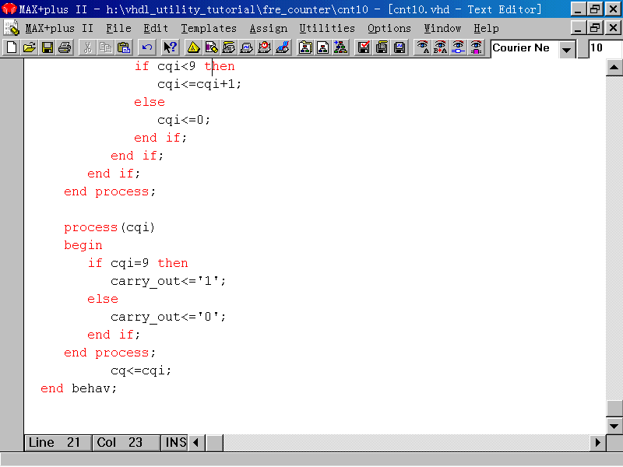623x467 pixels.
Task: Click the Line 21 status field
Action: [x=58, y=442]
